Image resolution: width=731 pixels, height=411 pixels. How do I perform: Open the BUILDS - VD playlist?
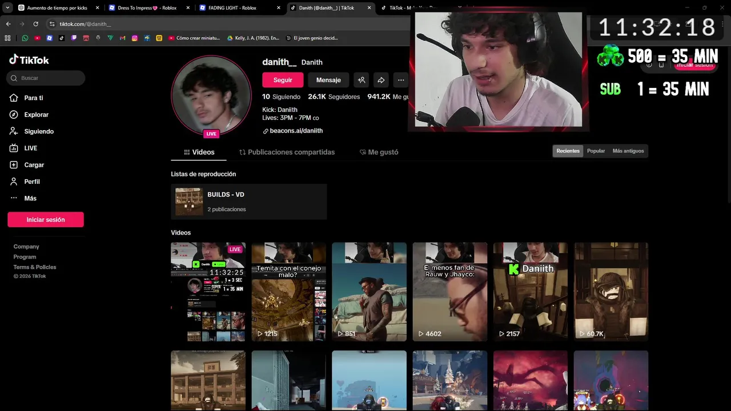pos(249,202)
